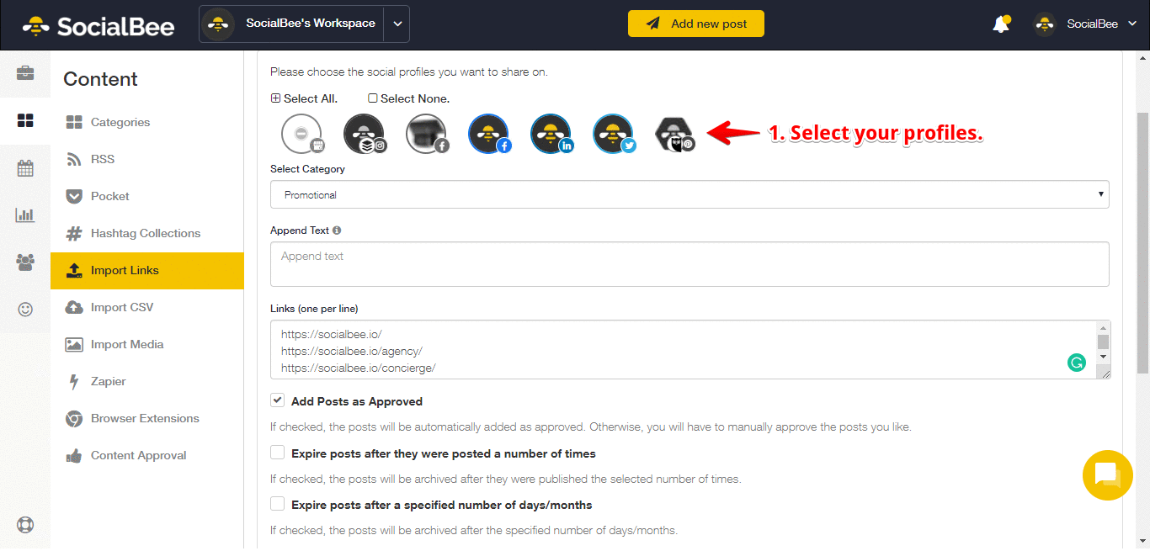
Task: Click the smiley face icon in left rail
Action: click(25, 310)
